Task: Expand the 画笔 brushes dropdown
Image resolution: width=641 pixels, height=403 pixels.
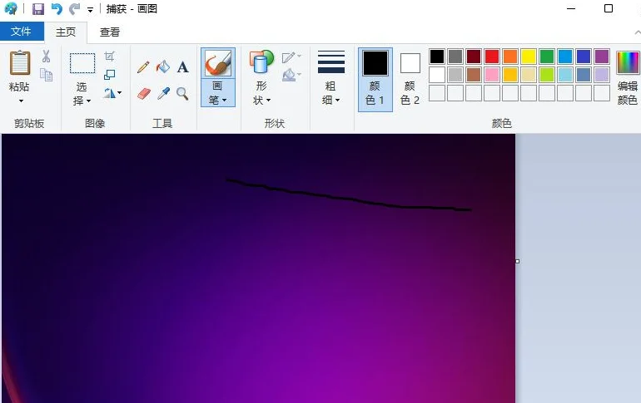Action: (x=218, y=93)
